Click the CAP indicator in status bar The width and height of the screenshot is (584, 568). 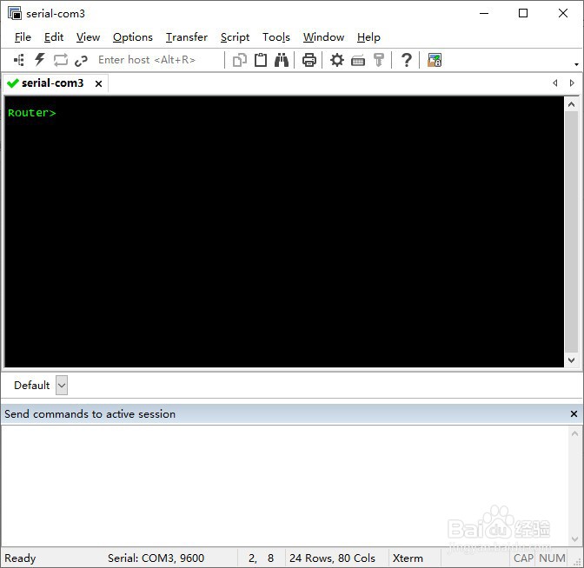click(x=523, y=558)
